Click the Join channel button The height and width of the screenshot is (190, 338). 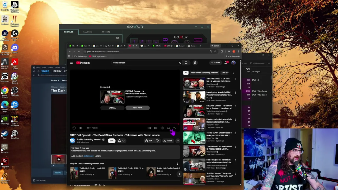coord(111,141)
